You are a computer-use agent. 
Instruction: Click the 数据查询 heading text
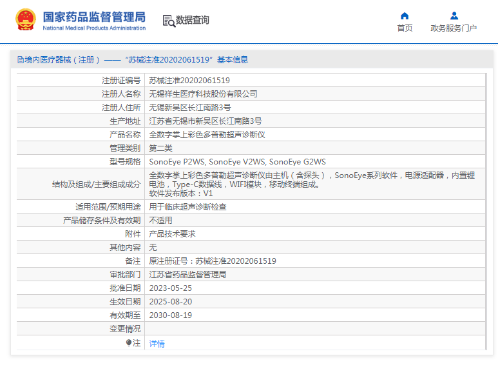pos(193,21)
